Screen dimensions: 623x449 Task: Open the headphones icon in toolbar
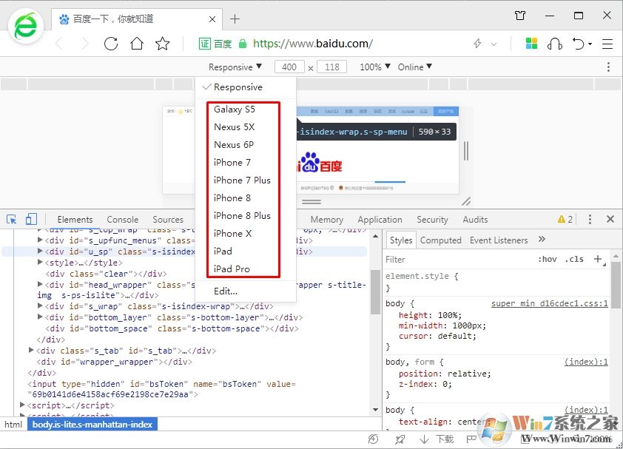tap(555, 44)
